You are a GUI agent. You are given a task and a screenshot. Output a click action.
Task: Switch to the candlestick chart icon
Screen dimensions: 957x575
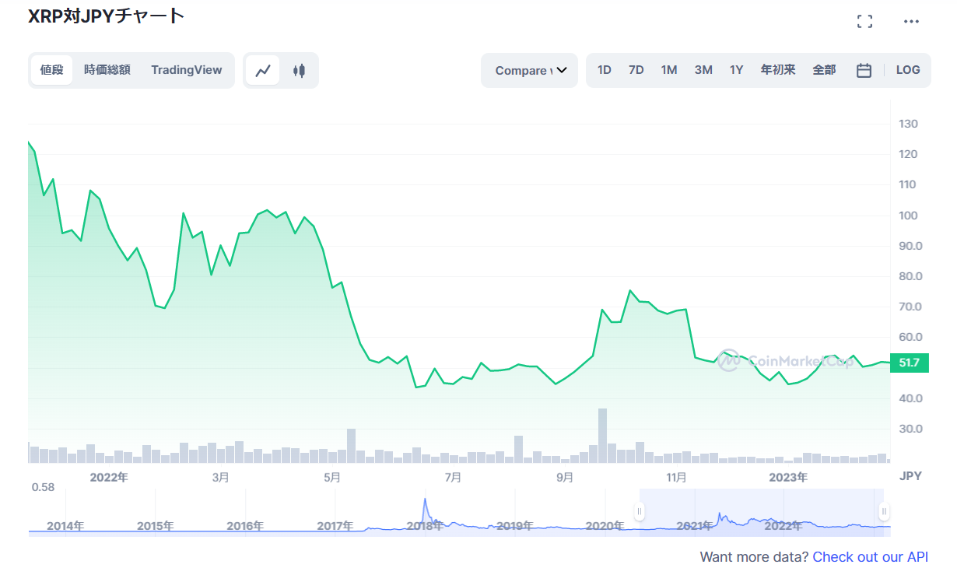pyautogui.click(x=298, y=69)
